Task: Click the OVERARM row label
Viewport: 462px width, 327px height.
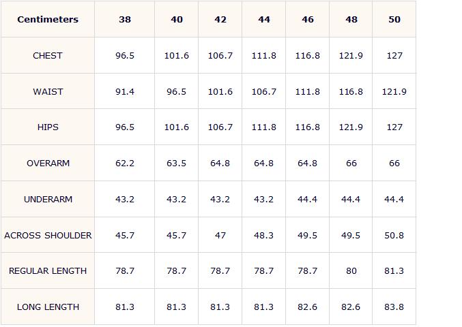Action: point(48,163)
